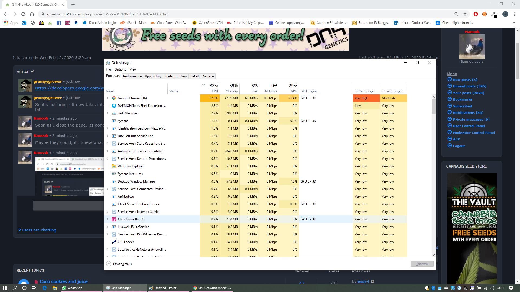Screen dimensions: 520x292
Task: Expand the Xbox Game Bar (4) group
Action: [x=108, y=219]
